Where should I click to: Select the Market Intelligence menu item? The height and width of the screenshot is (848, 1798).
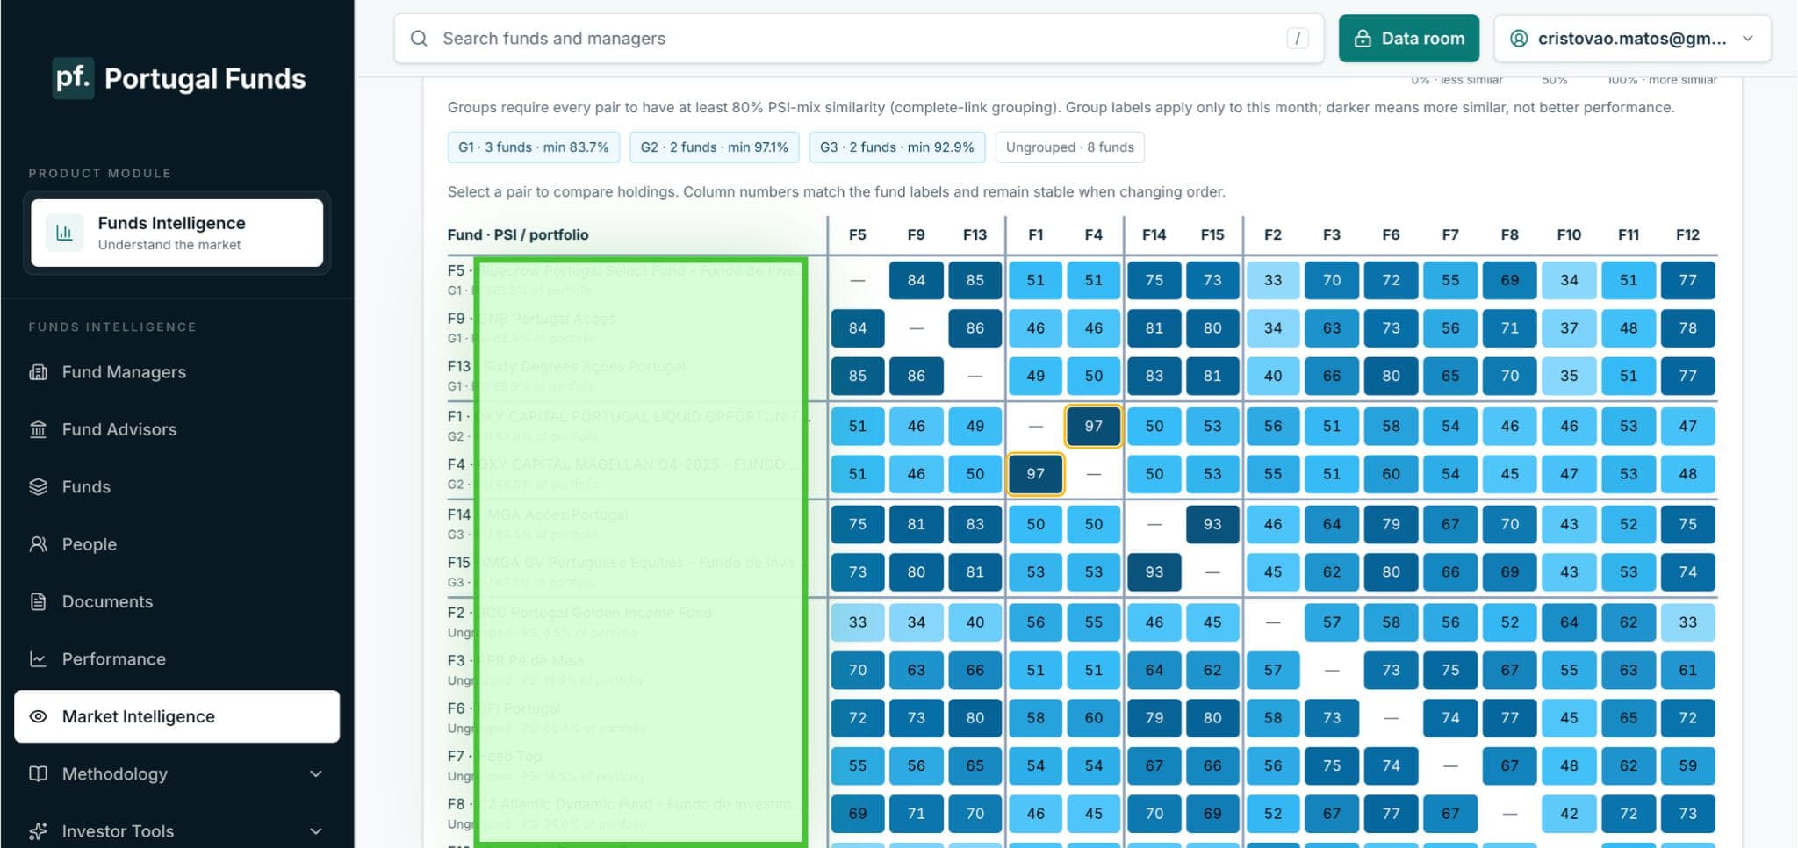point(176,716)
